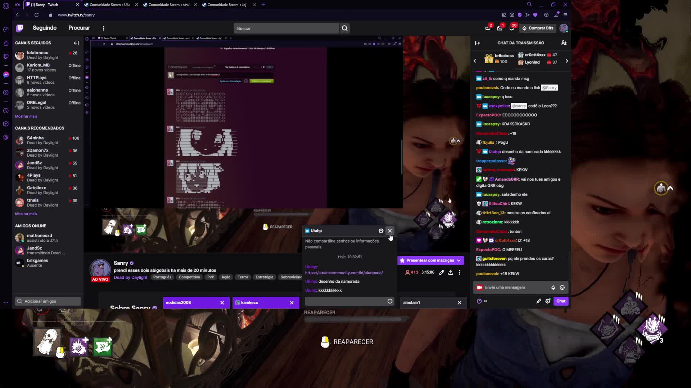Close the alastaiir1 whisper tab
691x388 pixels.
[459, 302]
